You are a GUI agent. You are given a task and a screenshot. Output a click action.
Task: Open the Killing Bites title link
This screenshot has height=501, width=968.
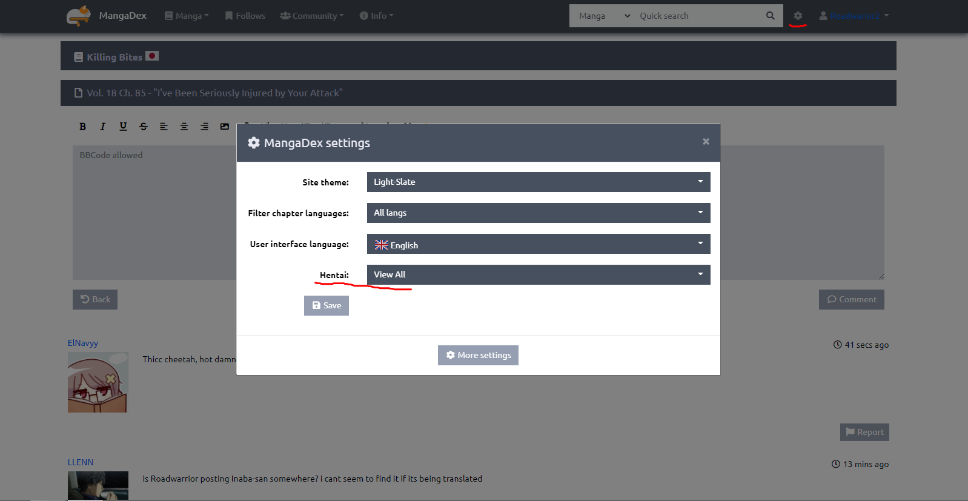tap(114, 57)
